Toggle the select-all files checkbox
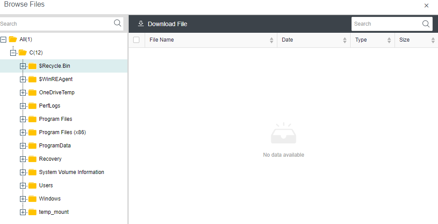Image resolution: width=438 pixels, height=224 pixels. [x=136, y=40]
